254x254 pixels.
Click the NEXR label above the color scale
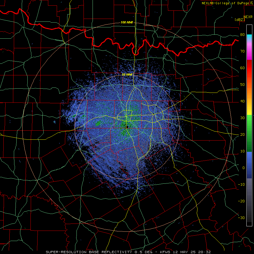(248, 17)
